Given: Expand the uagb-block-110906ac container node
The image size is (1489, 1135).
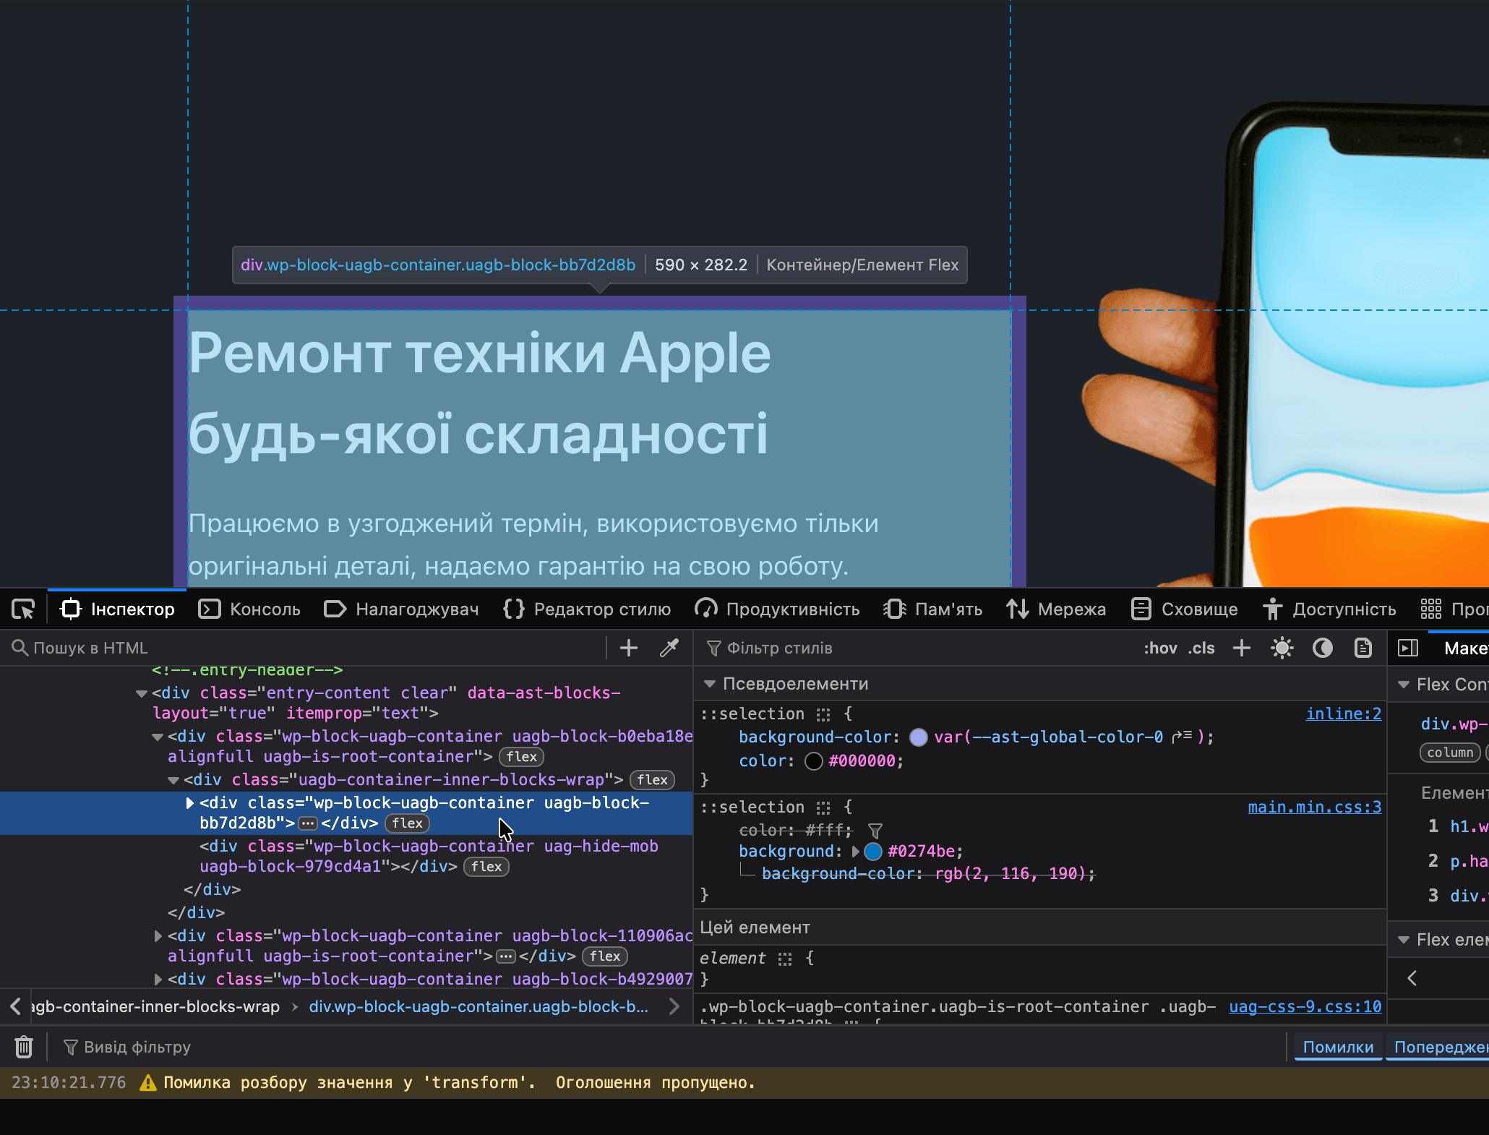Looking at the screenshot, I should tap(158, 936).
